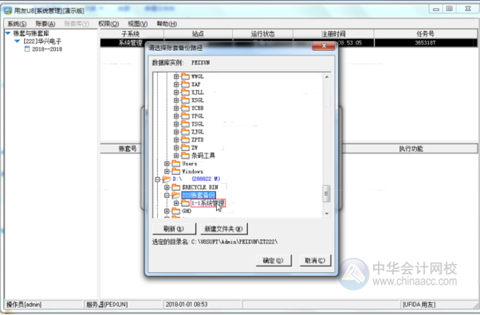Open the 账套库(Y) menu
The image size is (480, 315).
(x=77, y=24)
